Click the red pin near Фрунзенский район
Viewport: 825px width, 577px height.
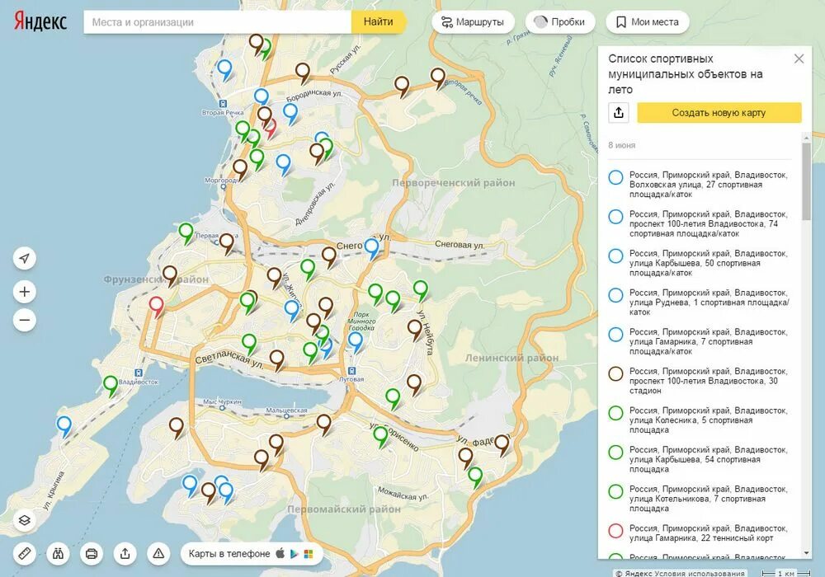[x=156, y=307]
